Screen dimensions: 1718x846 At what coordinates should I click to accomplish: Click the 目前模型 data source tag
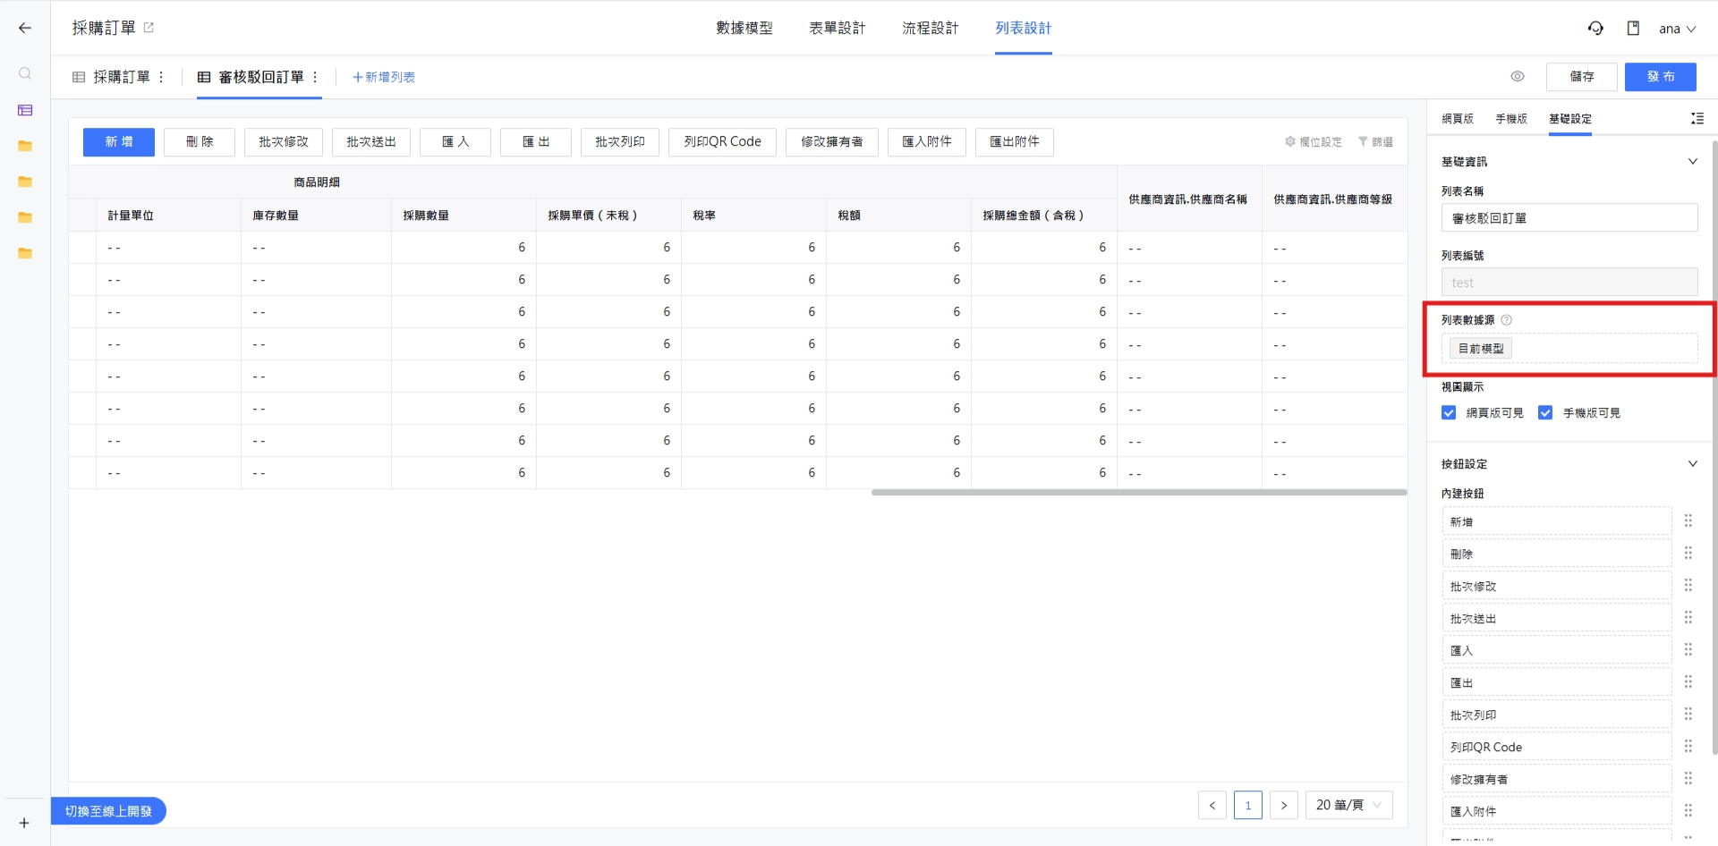point(1481,349)
